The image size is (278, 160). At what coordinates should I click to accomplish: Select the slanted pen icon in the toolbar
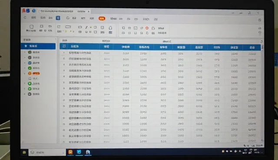(x=86, y=27)
